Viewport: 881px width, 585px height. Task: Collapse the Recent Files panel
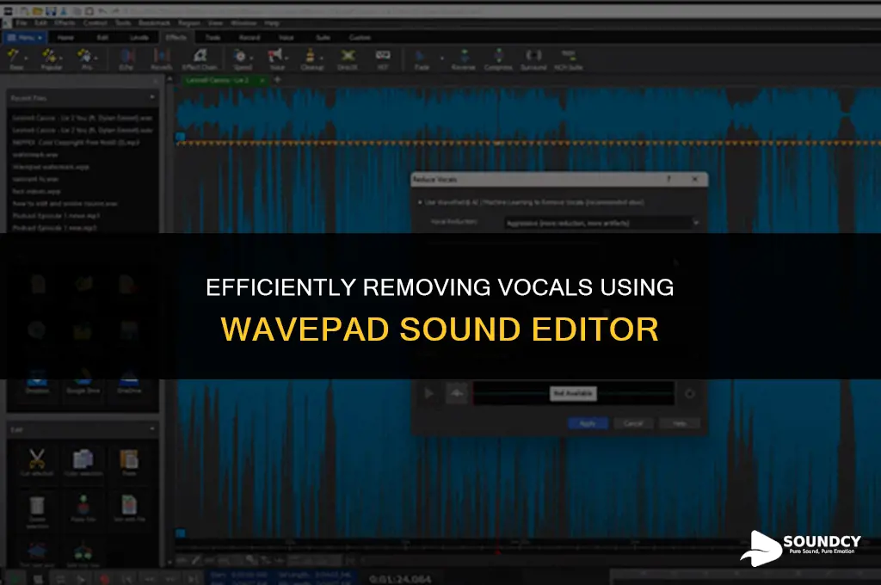[152, 97]
